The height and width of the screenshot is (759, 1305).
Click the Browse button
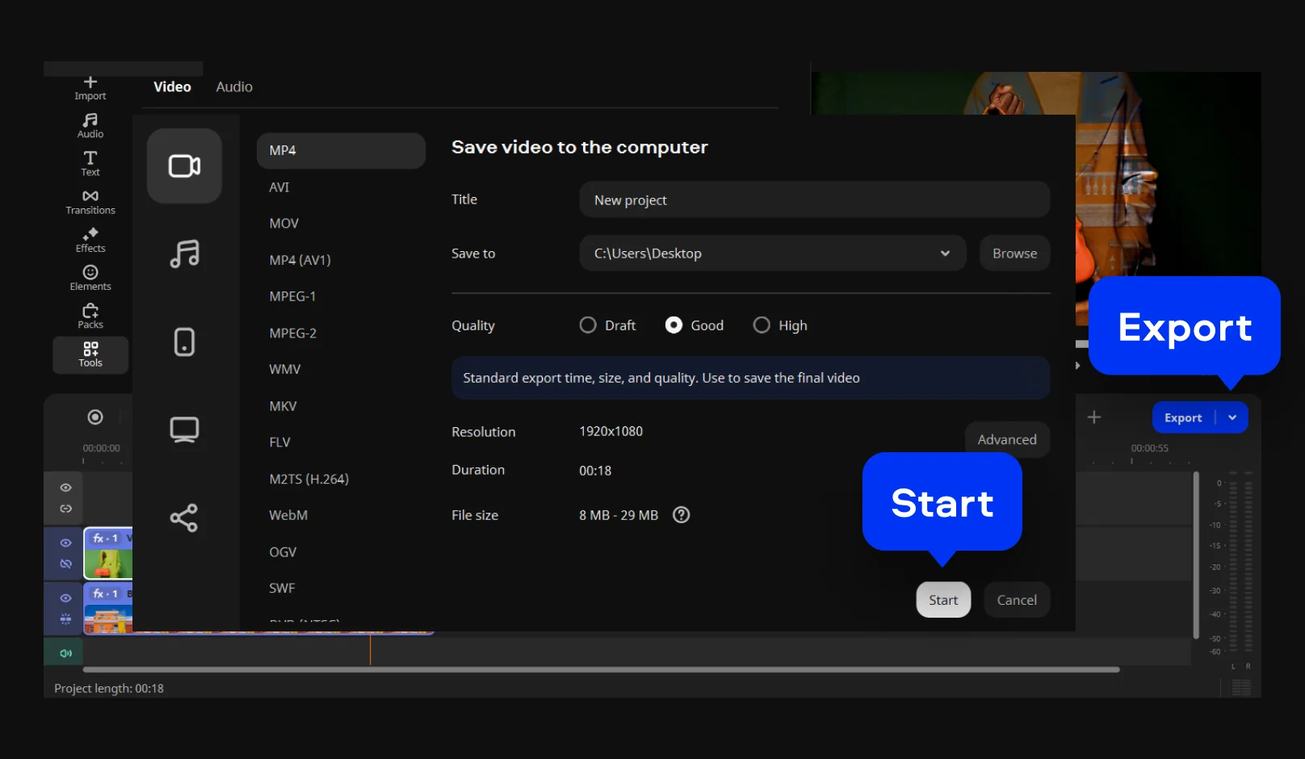click(1014, 254)
